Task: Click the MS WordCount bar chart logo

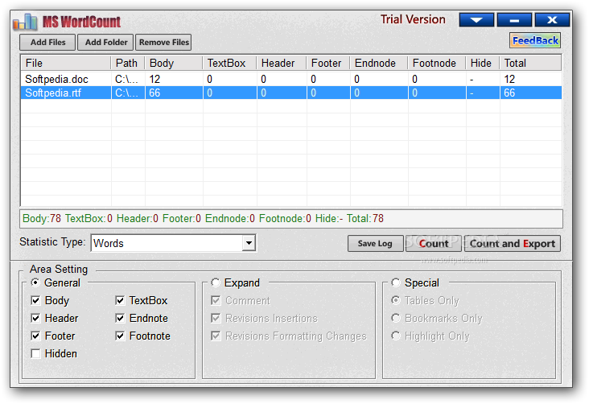Action: pyautogui.click(x=25, y=22)
